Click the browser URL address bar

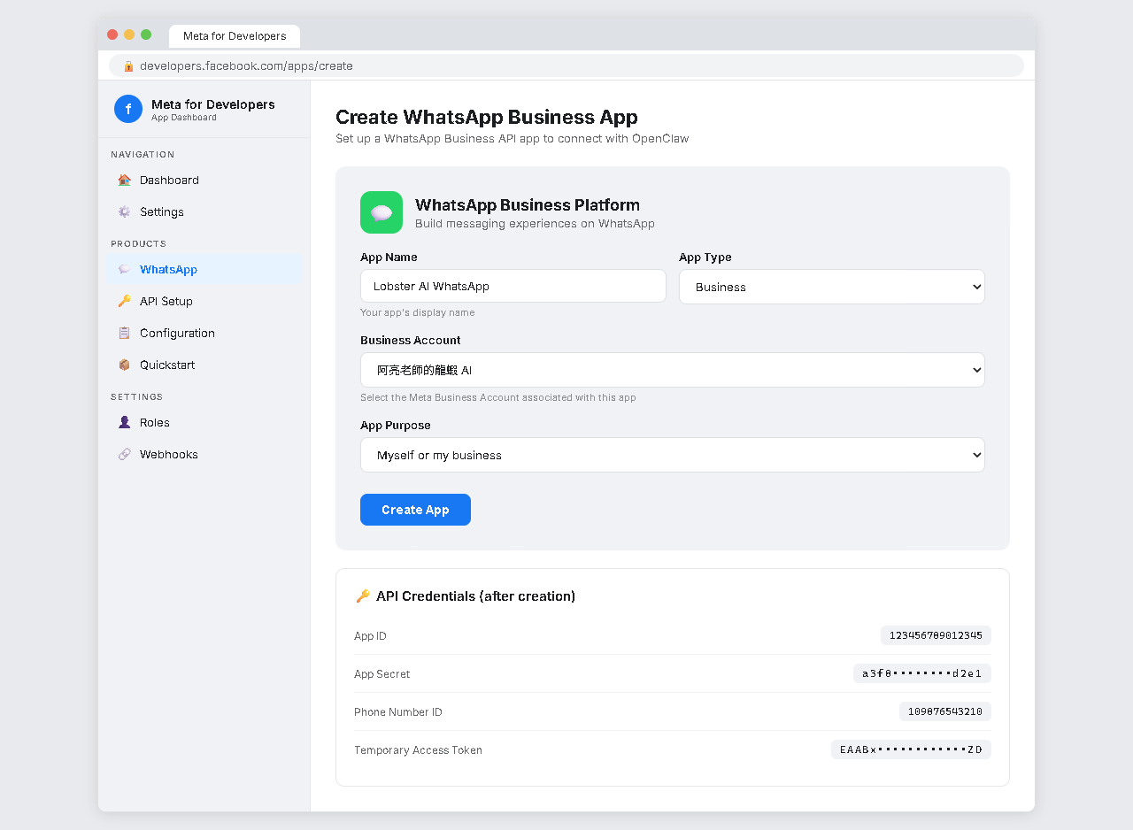(x=566, y=66)
